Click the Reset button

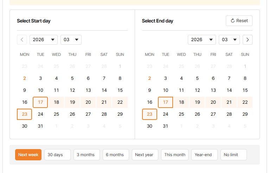[x=239, y=21]
